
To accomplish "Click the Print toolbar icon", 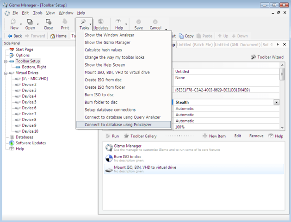I will coord(65,22).
